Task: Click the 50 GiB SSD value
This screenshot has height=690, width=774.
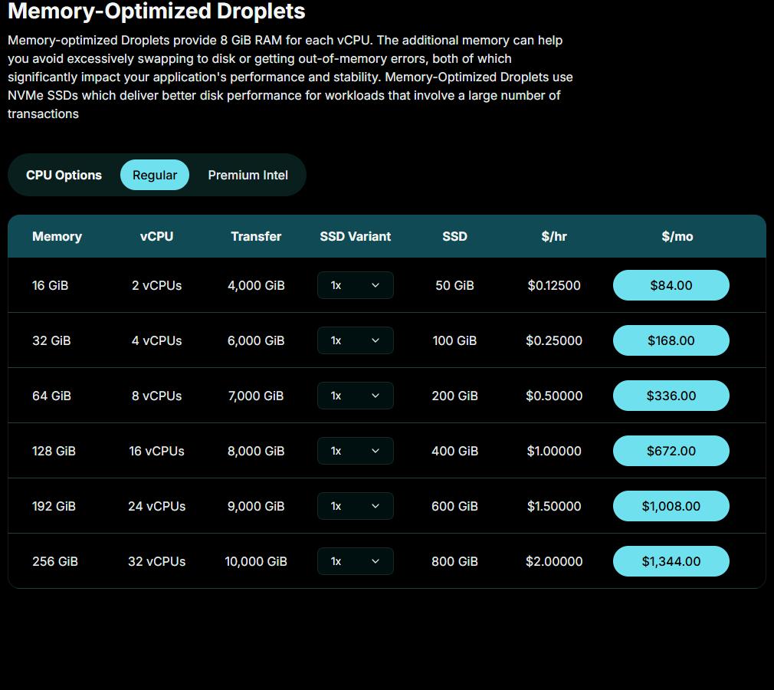Action: click(x=454, y=285)
